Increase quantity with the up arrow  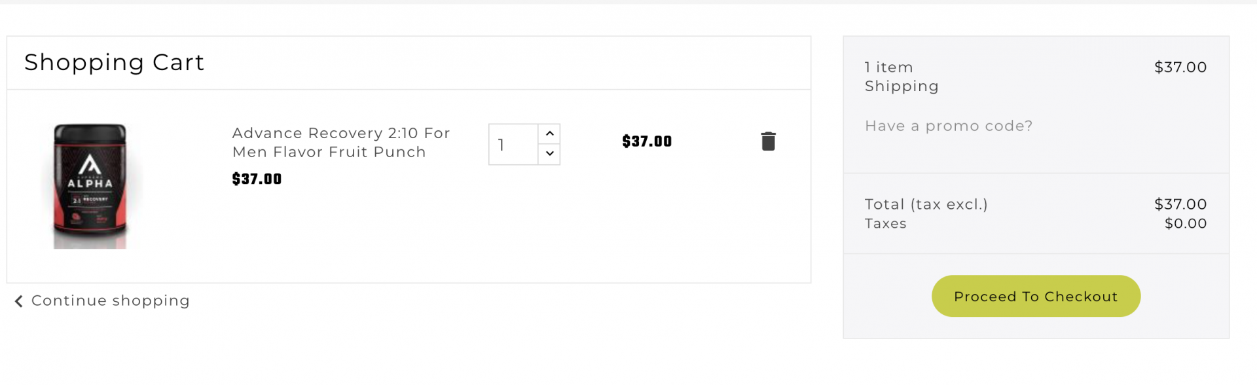coord(549,134)
